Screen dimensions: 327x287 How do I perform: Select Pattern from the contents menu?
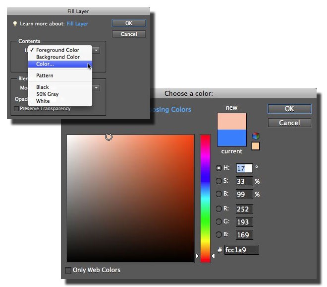tap(60, 75)
